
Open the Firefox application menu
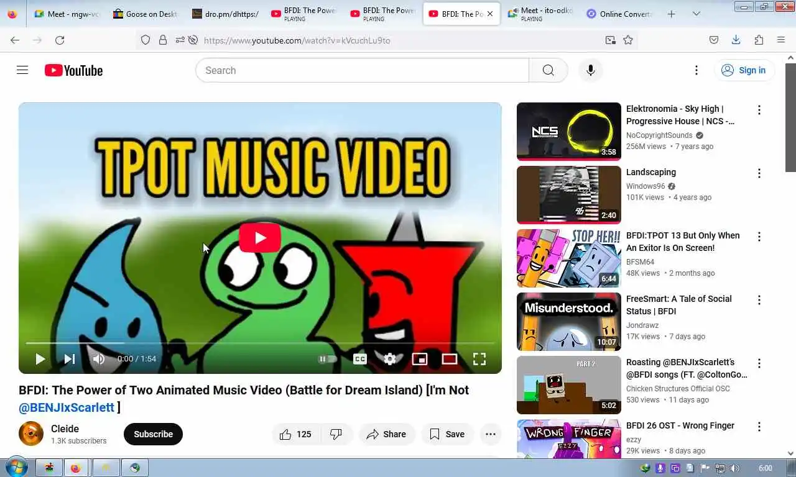[x=781, y=40]
